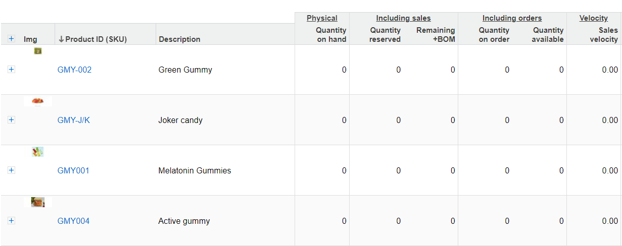Sort by the Description column header

coord(179,39)
